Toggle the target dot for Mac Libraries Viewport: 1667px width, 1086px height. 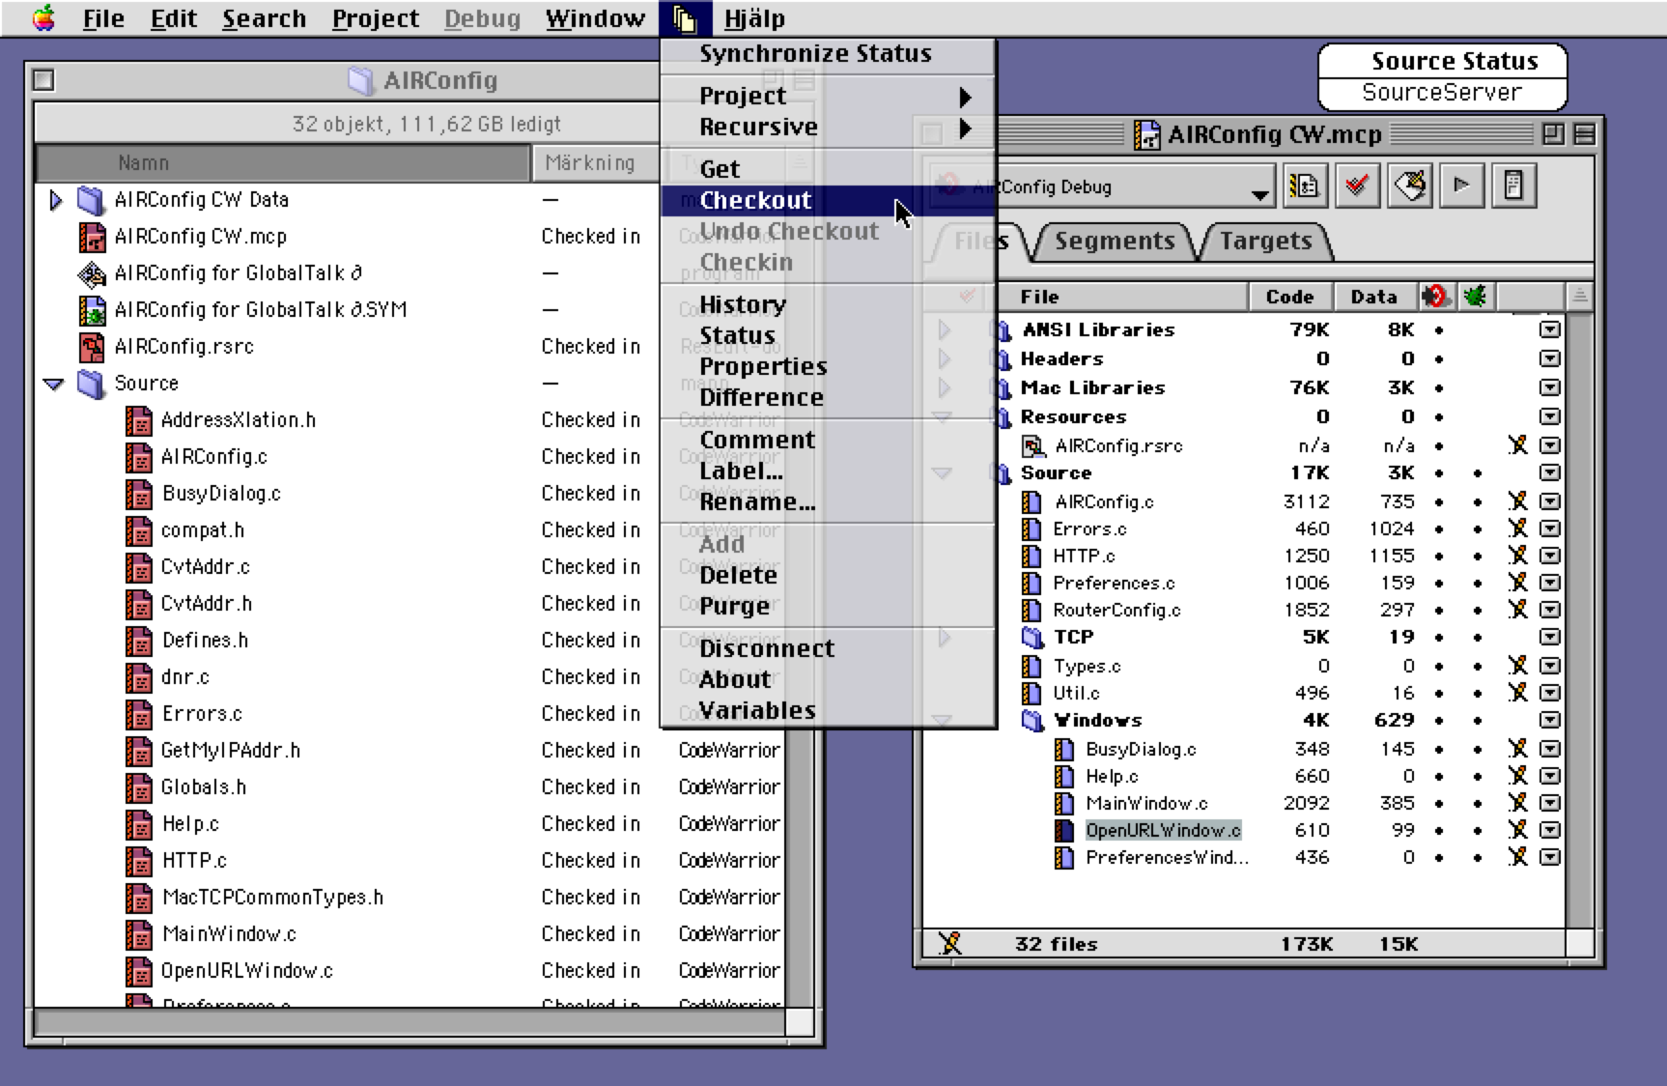pos(1439,388)
